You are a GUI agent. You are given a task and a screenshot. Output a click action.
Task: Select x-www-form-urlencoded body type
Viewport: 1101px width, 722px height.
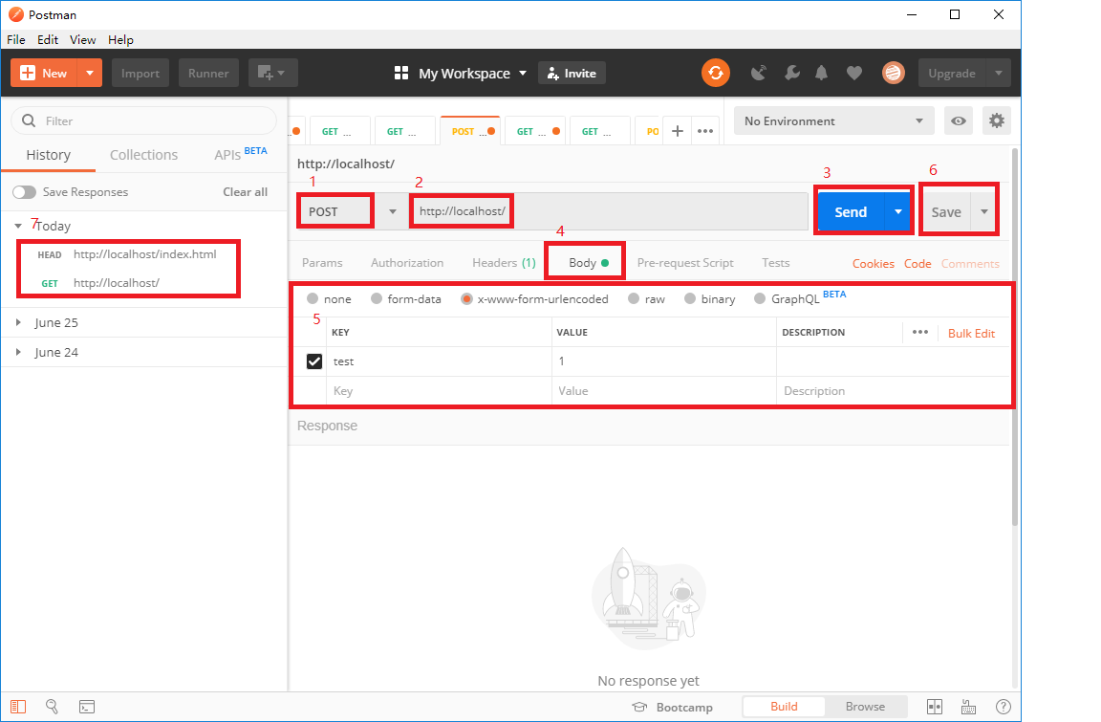(466, 298)
